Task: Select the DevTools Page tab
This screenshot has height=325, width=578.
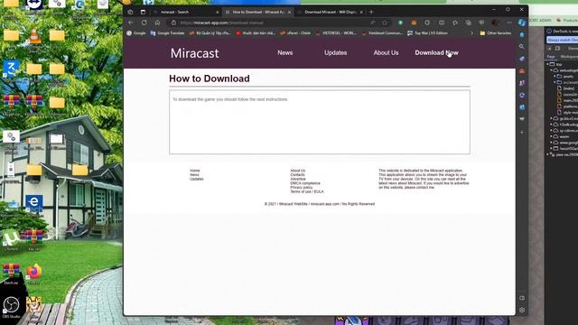Action: tap(551, 57)
